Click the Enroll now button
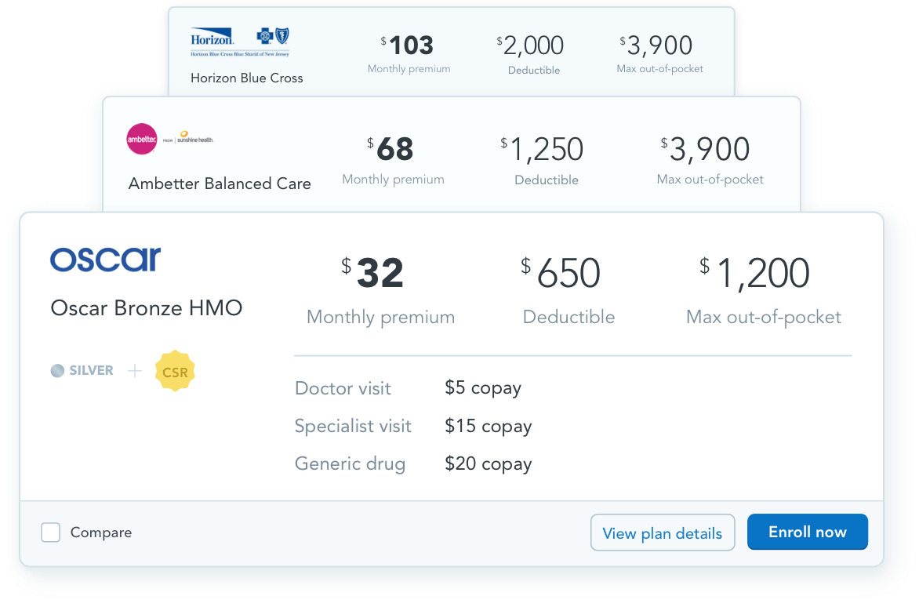Screen dimensions: 919x607 807,532
